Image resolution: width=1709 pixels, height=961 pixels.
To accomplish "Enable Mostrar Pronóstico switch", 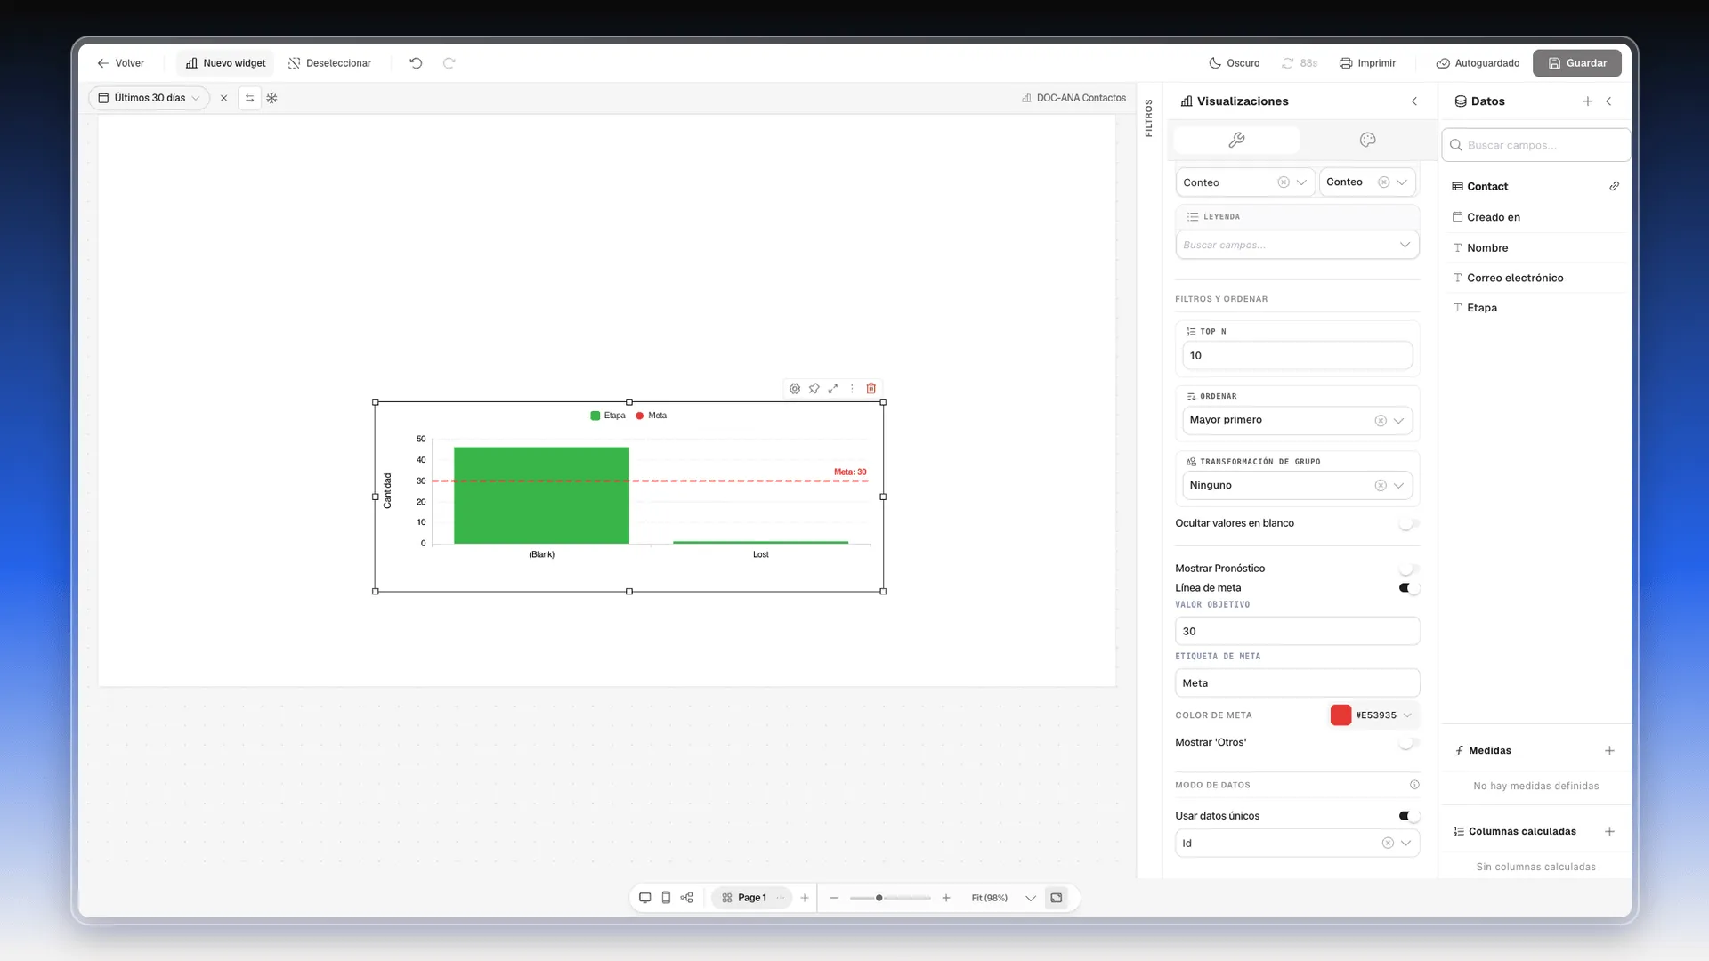I will tap(1408, 569).
